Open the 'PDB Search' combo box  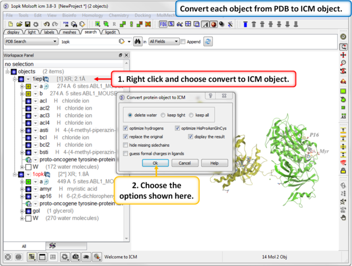pos(29,41)
